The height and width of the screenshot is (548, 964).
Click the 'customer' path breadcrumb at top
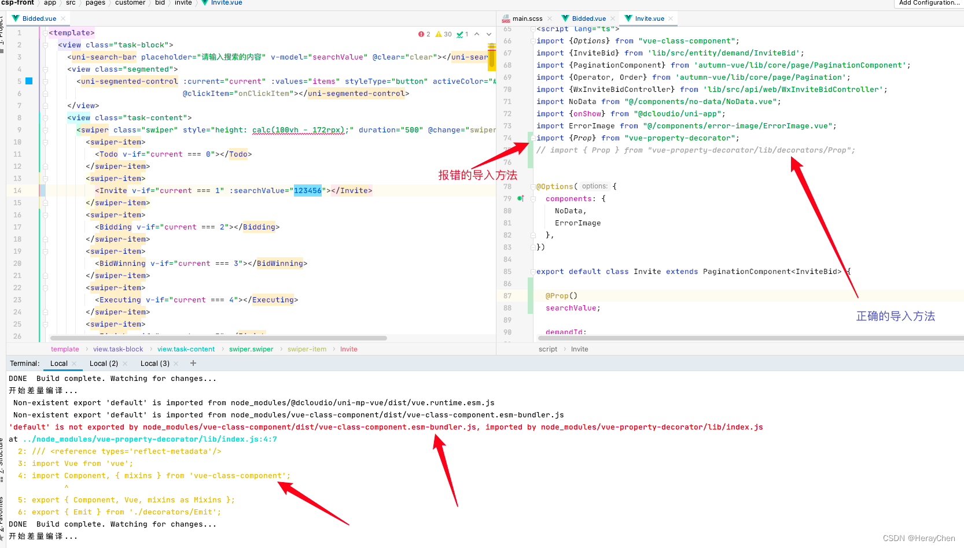(130, 3)
